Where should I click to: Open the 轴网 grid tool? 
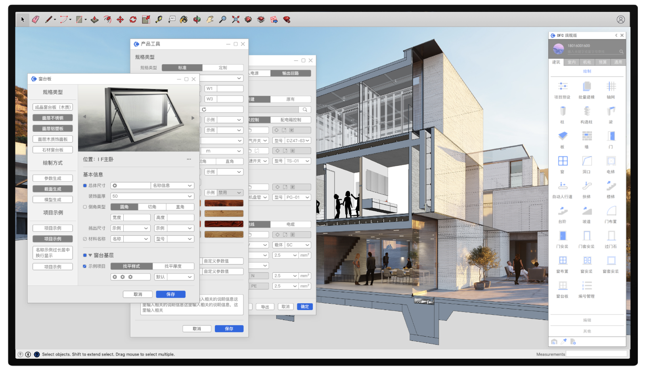click(611, 87)
